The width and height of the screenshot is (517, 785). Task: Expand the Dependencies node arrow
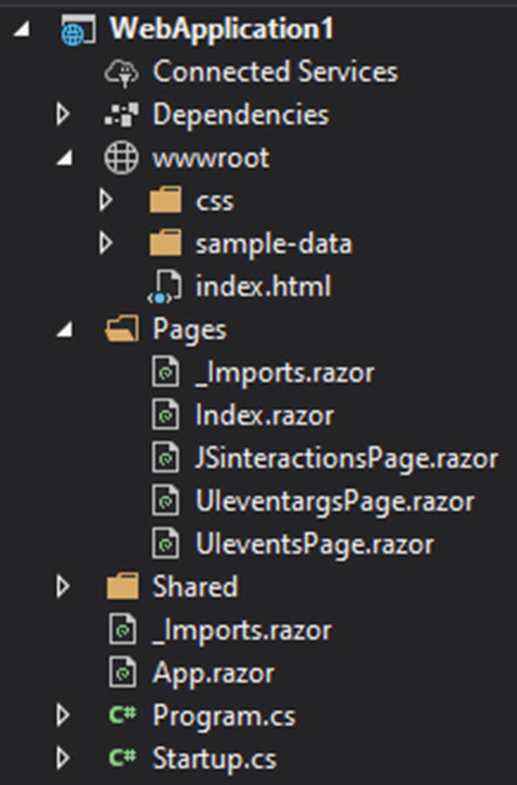62,115
